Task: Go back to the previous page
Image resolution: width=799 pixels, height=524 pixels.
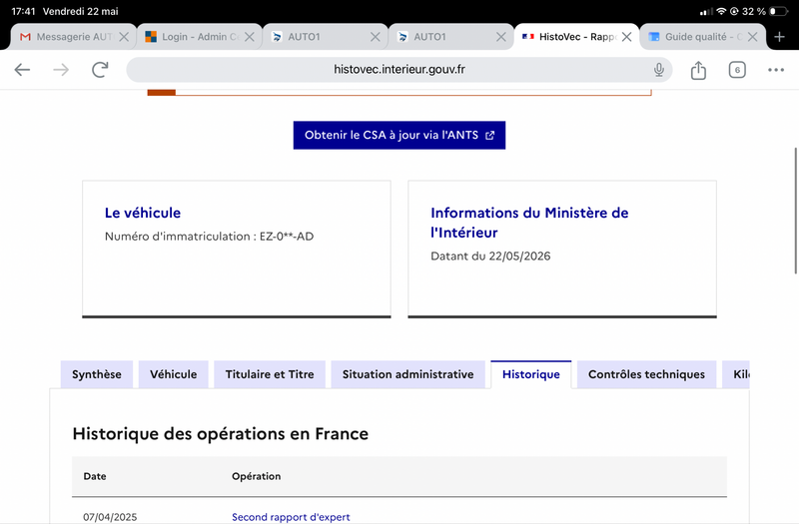Action: click(22, 70)
